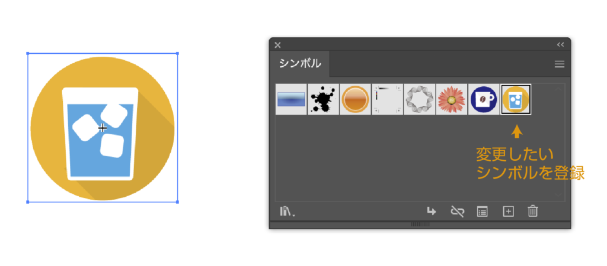Select the gray ribbon ring symbol
Screen dimensions: 607x266
coord(419,99)
